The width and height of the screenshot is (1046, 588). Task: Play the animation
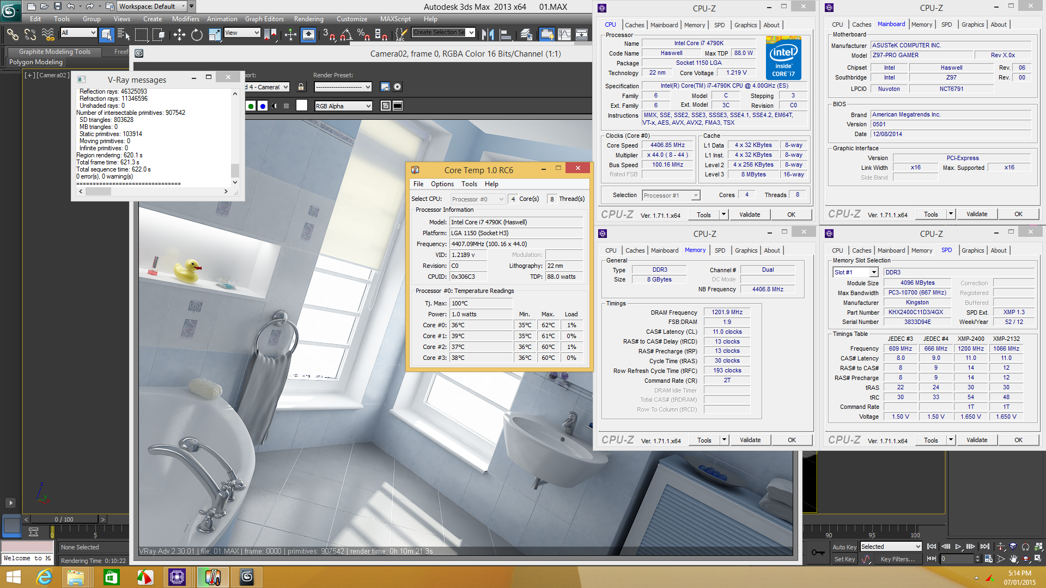point(958,547)
